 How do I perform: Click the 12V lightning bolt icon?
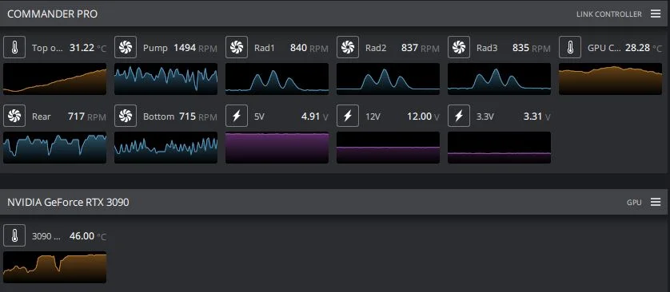tap(348, 116)
